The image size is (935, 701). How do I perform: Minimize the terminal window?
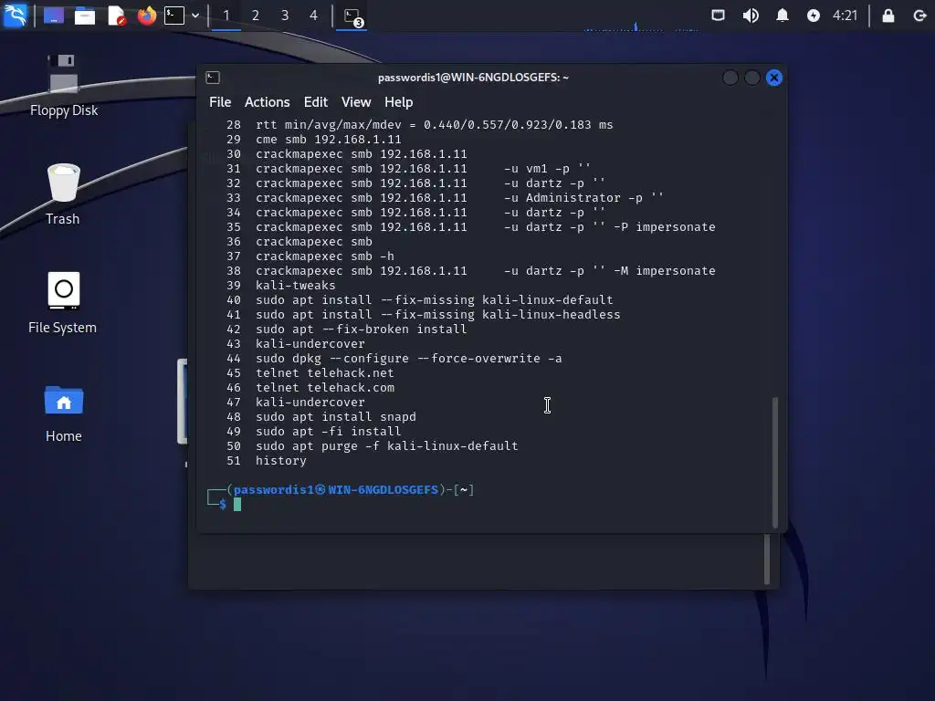click(x=730, y=78)
